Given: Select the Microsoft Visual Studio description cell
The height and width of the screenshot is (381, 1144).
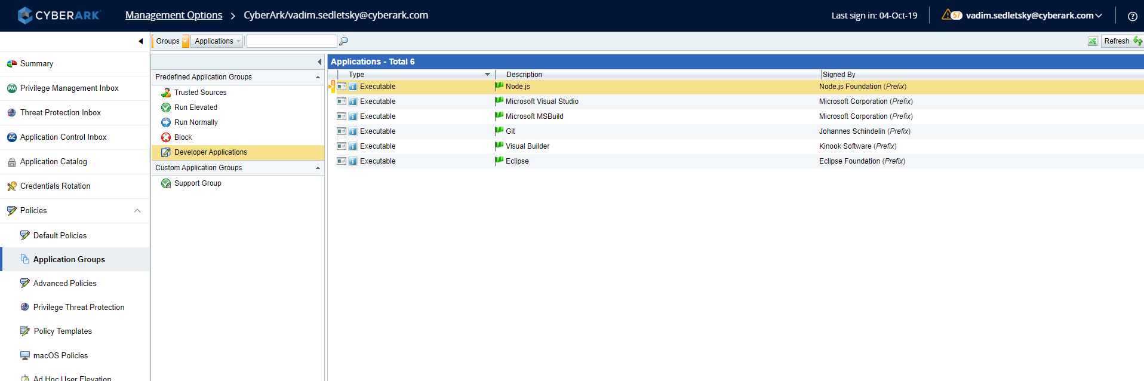Looking at the screenshot, I should point(542,102).
